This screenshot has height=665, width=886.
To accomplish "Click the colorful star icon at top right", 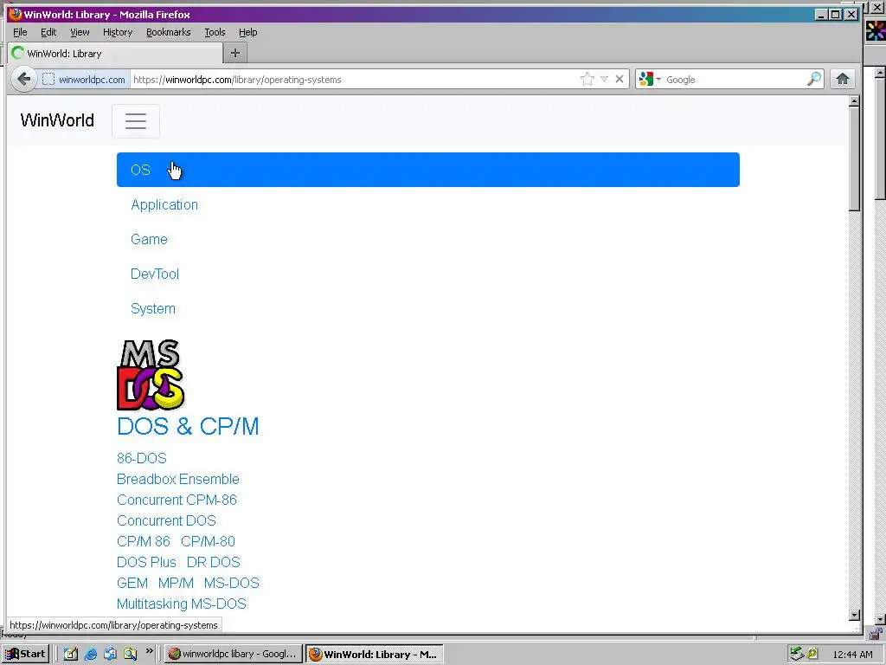I will point(876,31).
